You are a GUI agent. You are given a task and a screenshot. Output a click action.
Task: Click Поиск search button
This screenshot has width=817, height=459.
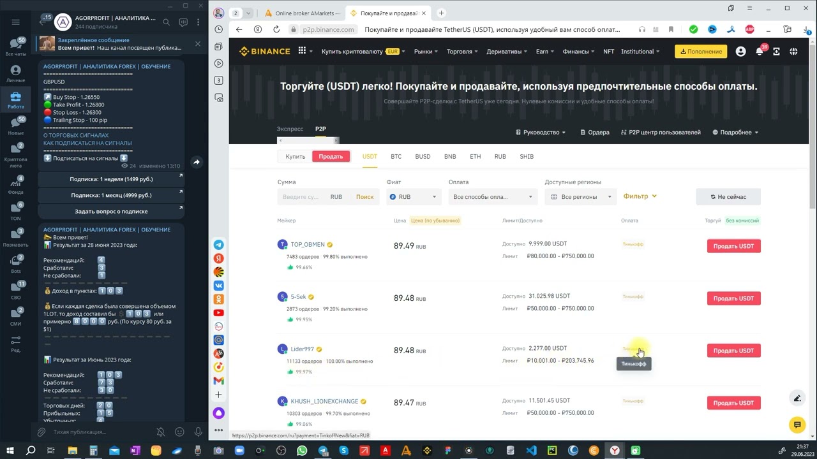(364, 197)
